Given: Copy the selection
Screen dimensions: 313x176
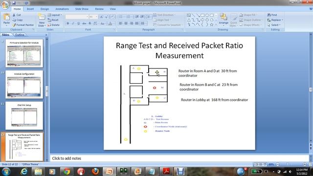Looking at the screenshot, I should coord(18,20).
